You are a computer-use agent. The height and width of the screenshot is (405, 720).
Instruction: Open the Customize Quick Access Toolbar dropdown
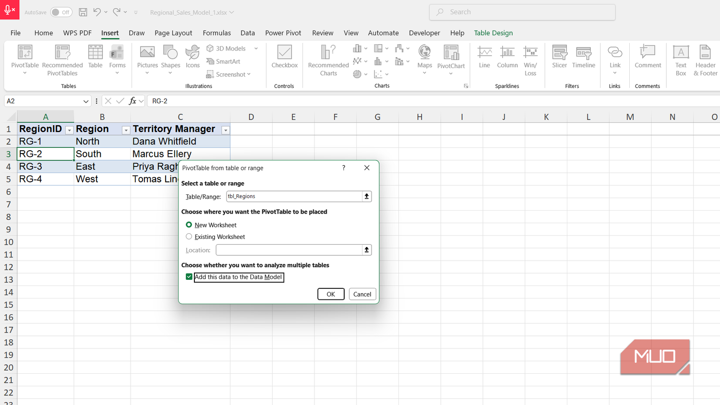[x=136, y=12]
